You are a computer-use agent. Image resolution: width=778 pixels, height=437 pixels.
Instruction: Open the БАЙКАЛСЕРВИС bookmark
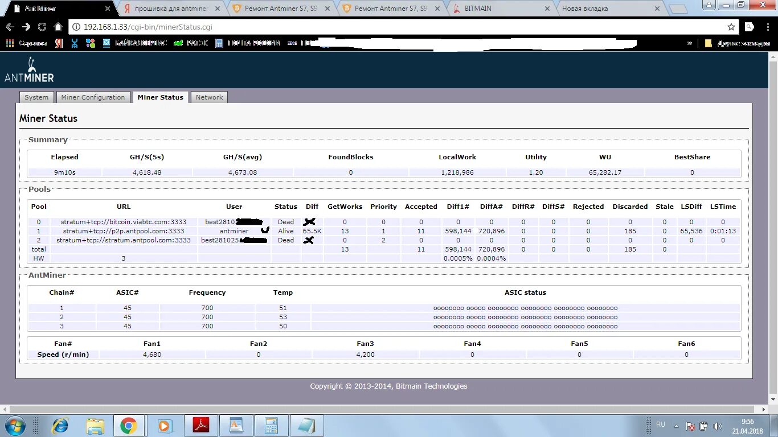click(x=134, y=43)
